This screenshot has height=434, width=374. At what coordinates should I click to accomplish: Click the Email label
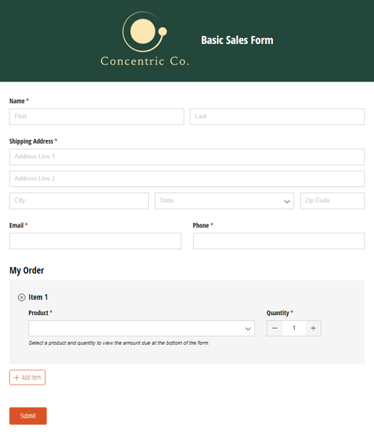coord(16,225)
